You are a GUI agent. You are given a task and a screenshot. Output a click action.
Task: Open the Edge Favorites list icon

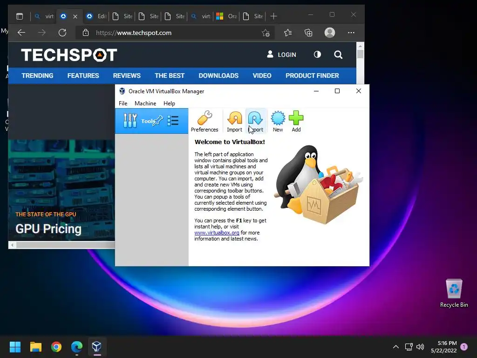288,33
